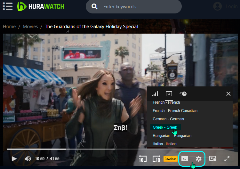Image resolution: width=240 pixels, height=169 pixels.
Task: Click the search magnifier icon
Action: [94, 7]
